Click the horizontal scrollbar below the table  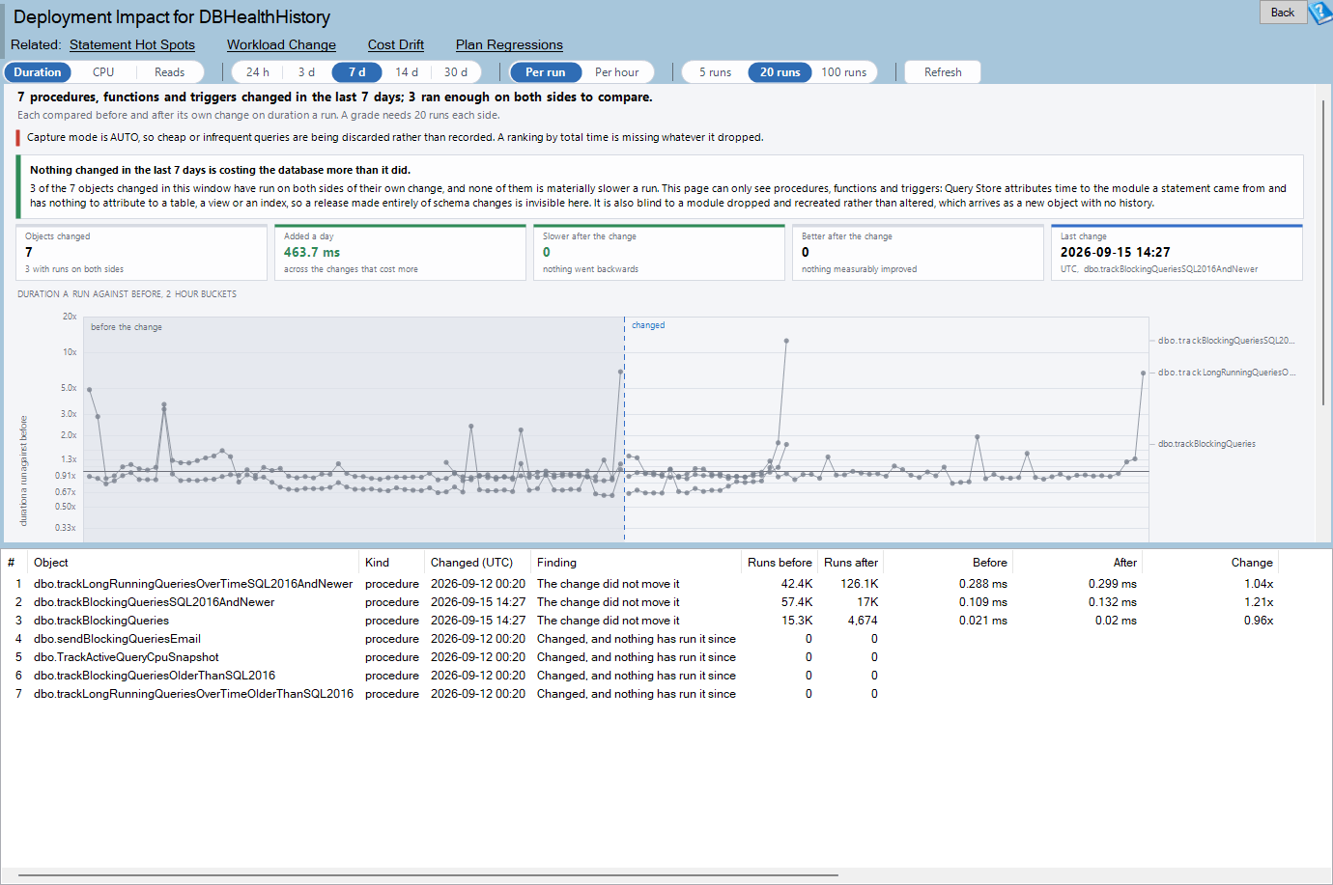pyautogui.click(x=428, y=875)
